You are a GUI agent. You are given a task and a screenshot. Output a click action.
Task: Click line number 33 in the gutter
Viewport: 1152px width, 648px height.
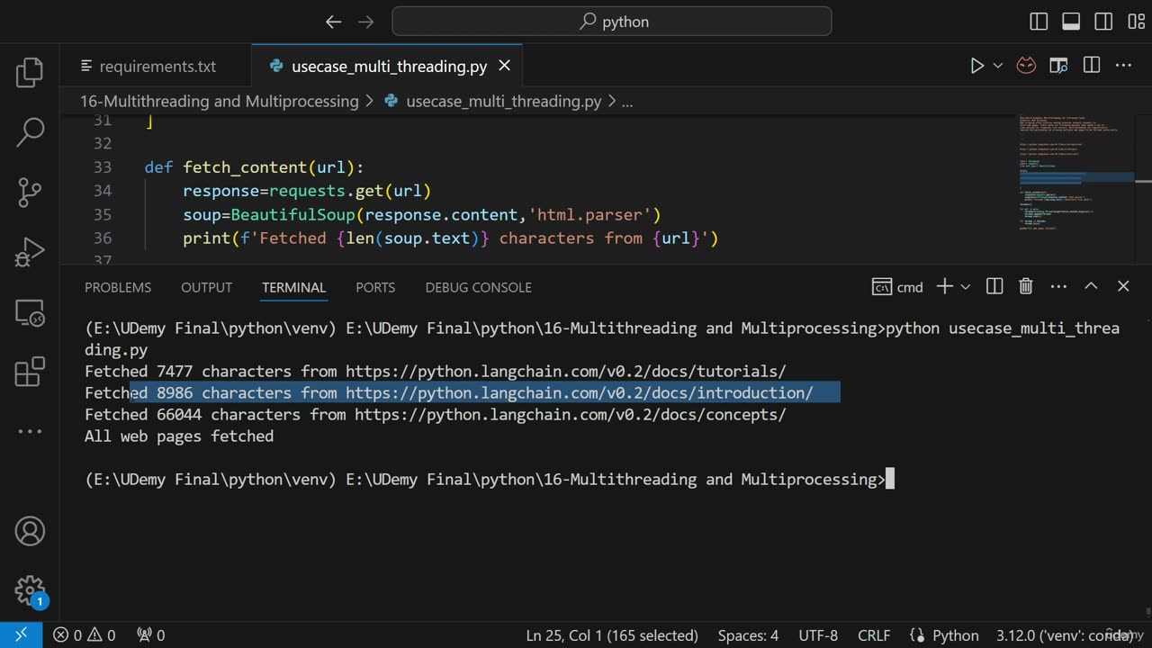(102, 167)
